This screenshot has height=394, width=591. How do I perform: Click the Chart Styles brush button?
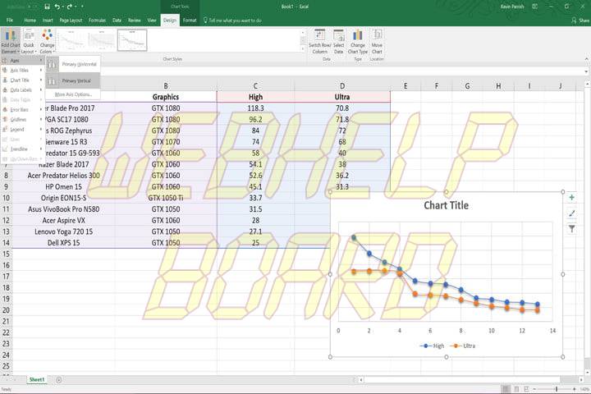pyautogui.click(x=572, y=213)
